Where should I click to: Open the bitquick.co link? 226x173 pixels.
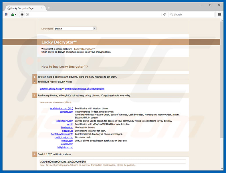tap(68, 131)
